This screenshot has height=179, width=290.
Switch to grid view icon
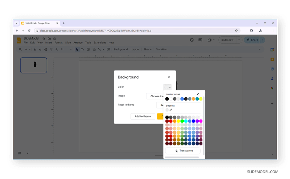(19, 153)
